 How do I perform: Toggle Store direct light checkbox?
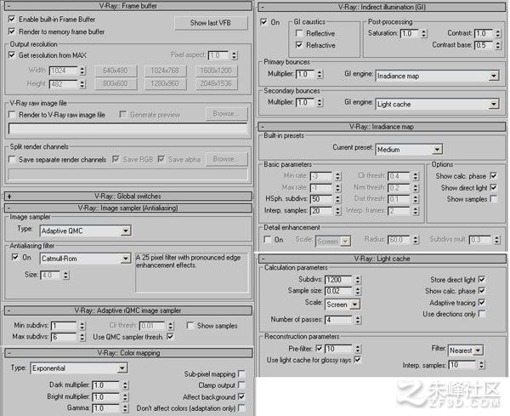pyautogui.click(x=482, y=279)
